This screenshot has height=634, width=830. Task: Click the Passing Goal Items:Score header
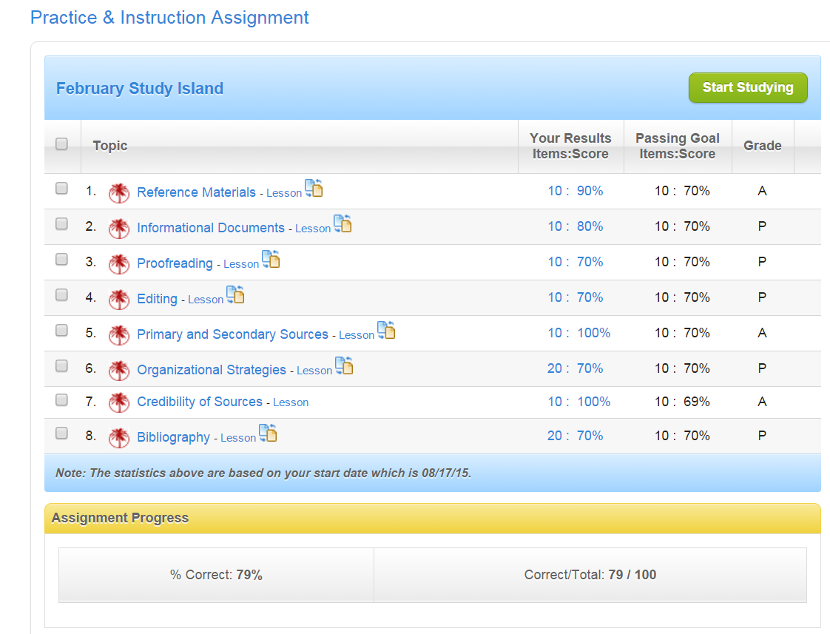678,146
